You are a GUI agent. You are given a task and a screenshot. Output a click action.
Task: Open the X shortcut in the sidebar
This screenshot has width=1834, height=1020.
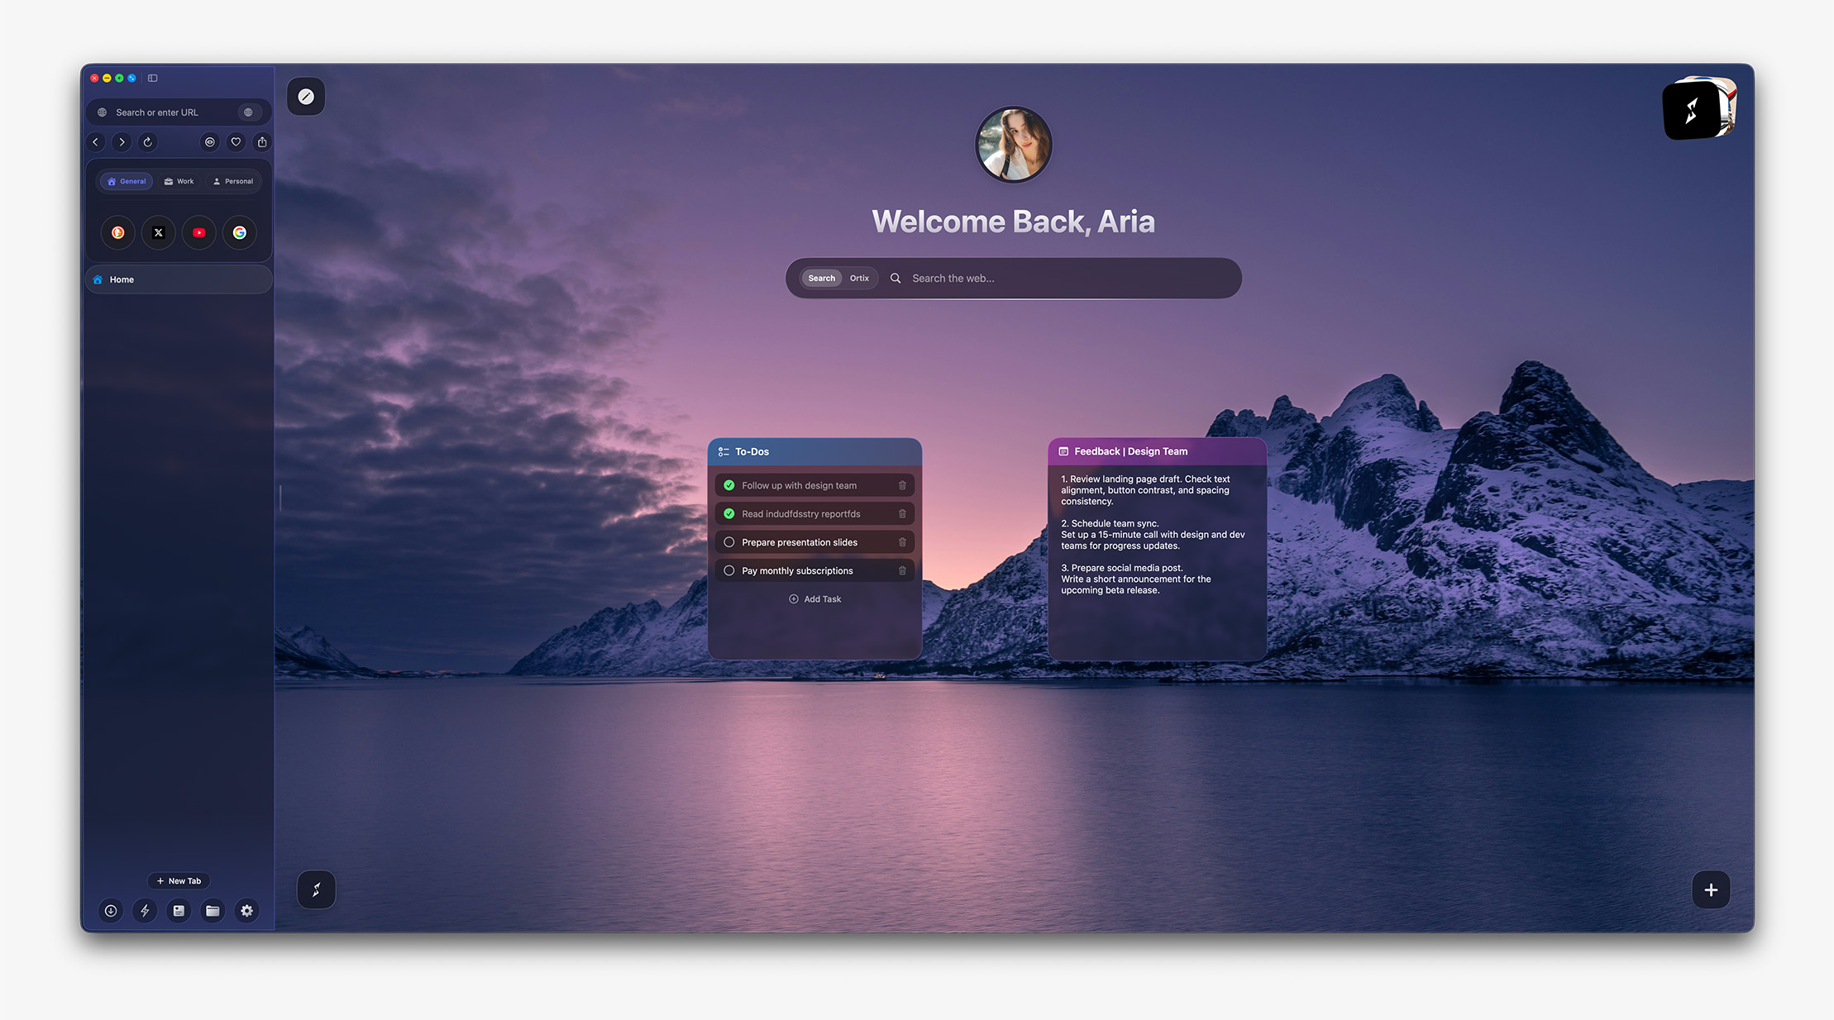coord(158,232)
